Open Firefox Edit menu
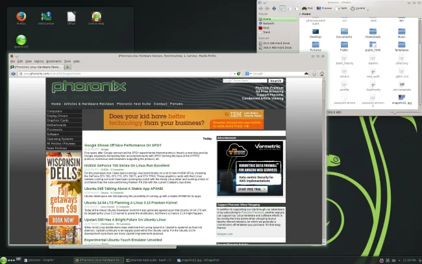 [20, 62]
